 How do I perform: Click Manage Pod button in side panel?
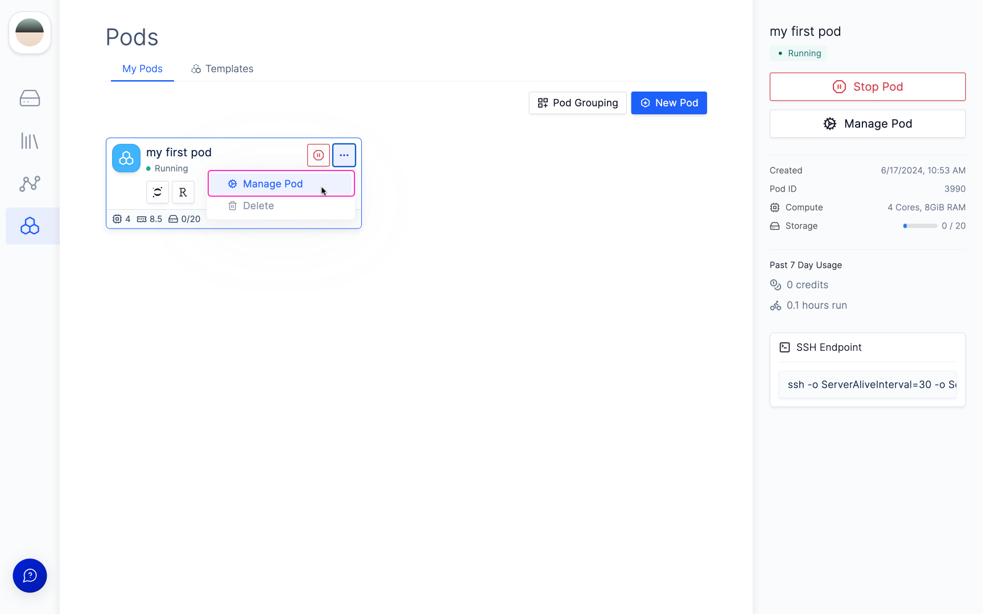click(x=868, y=123)
